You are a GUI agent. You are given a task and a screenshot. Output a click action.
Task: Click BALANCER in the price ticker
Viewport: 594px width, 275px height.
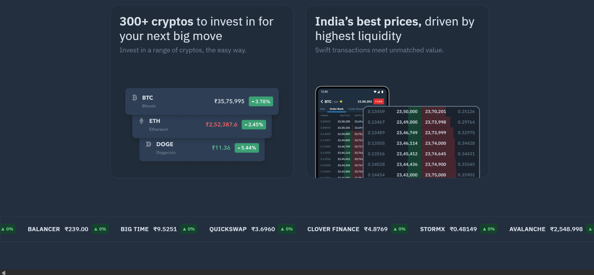pyautogui.click(x=44, y=229)
